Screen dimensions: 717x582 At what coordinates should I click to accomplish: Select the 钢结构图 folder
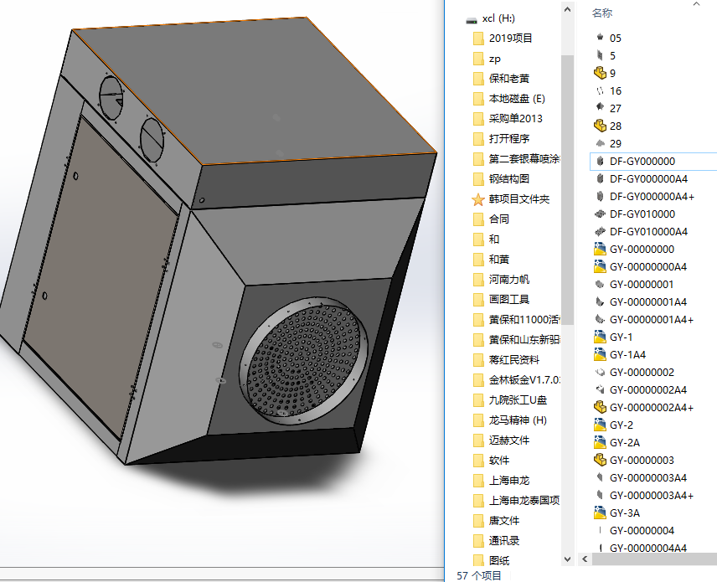pyautogui.click(x=509, y=179)
